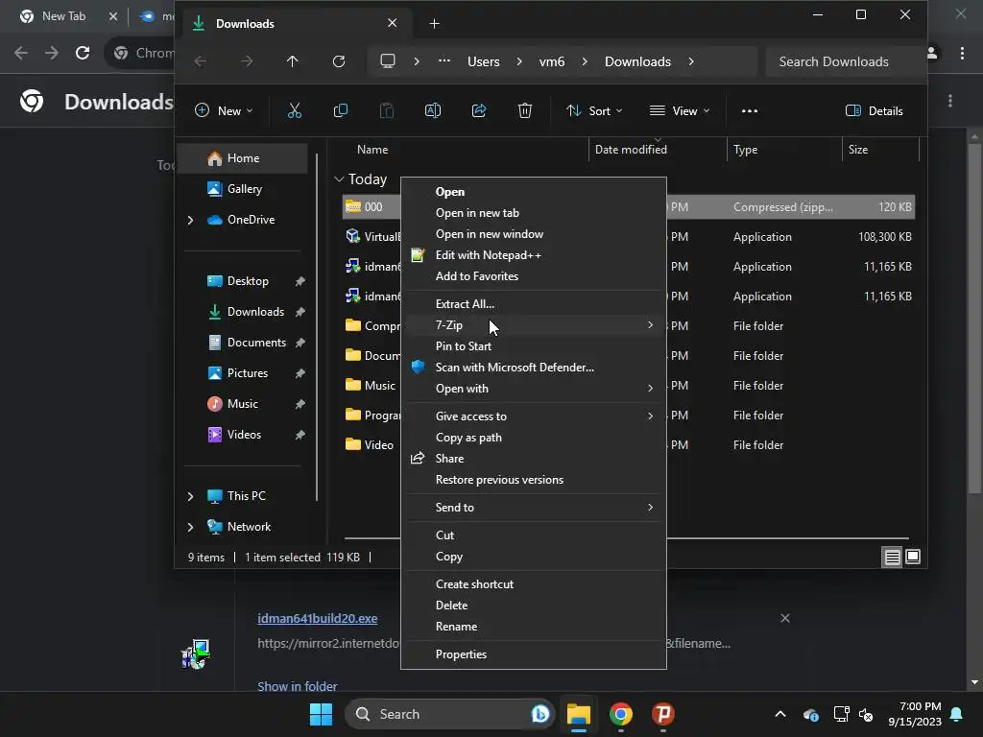This screenshot has width=983, height=737.
Task: Click the Delete trash icon in toolbar
Action: pyautogui.click(x=525, y=111)
